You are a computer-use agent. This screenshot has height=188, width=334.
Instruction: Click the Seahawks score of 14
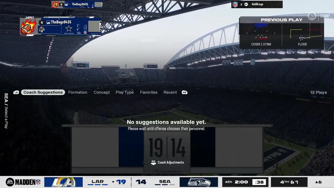coord(141,182)
